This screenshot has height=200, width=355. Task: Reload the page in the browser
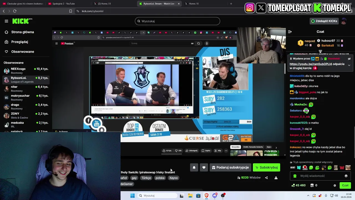tap(15, 11)
